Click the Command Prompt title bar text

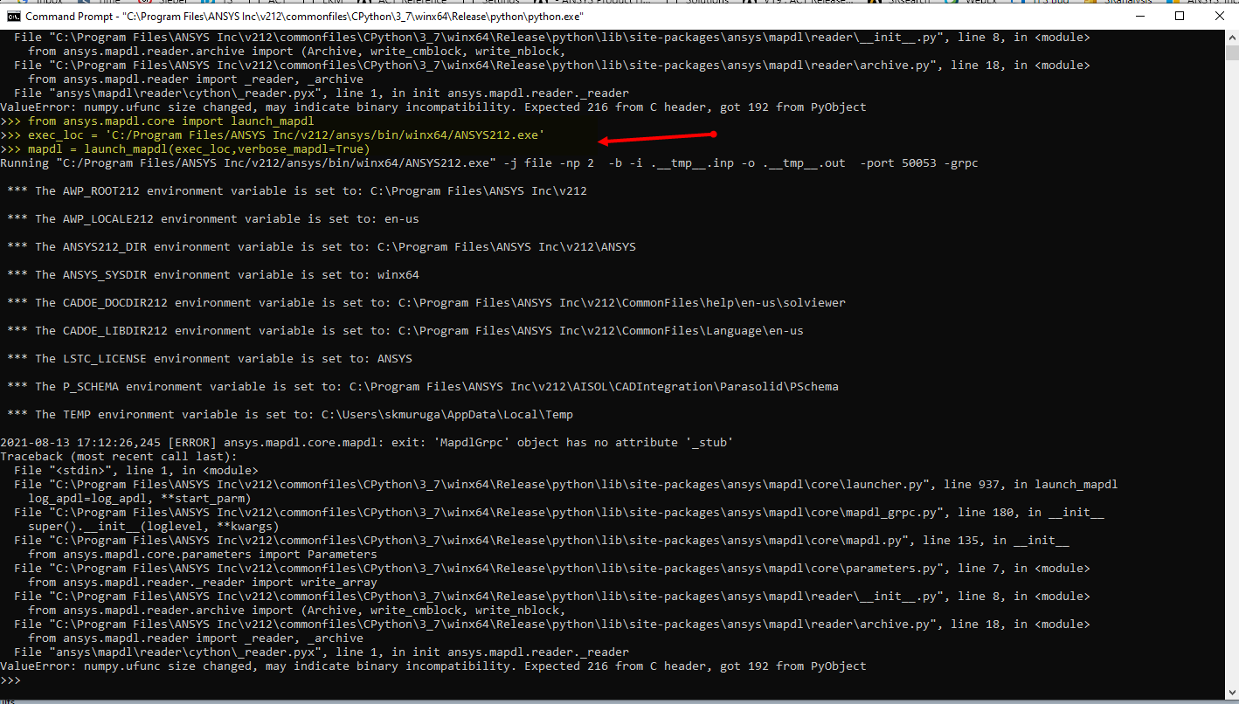(x=304, y=17)
